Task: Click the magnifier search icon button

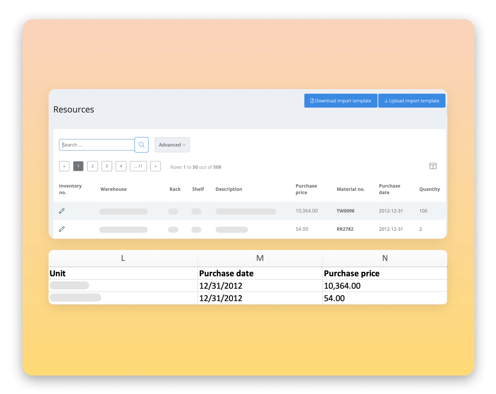Action: (142, 145)
